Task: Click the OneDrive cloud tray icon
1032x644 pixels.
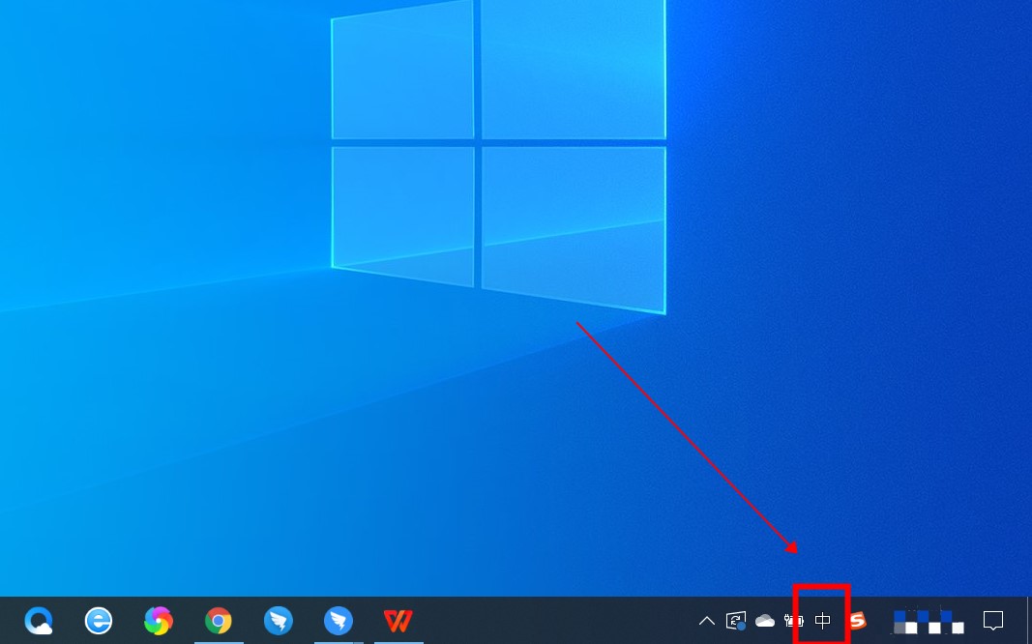Action: [765, 621]
